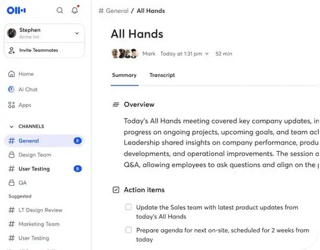Select the General channel

click(x=44, y=141)
